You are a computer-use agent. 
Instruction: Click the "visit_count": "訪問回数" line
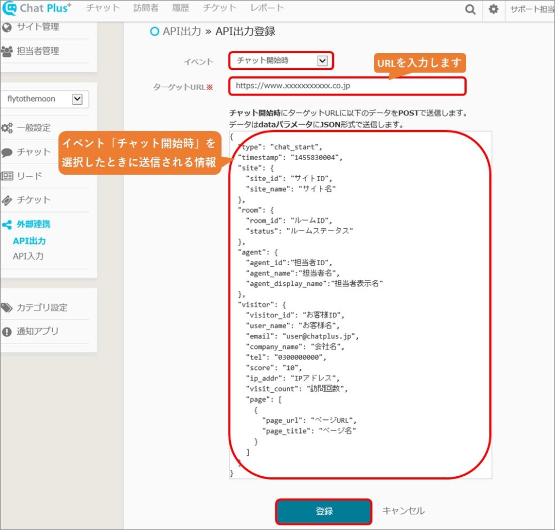(297, 389)
